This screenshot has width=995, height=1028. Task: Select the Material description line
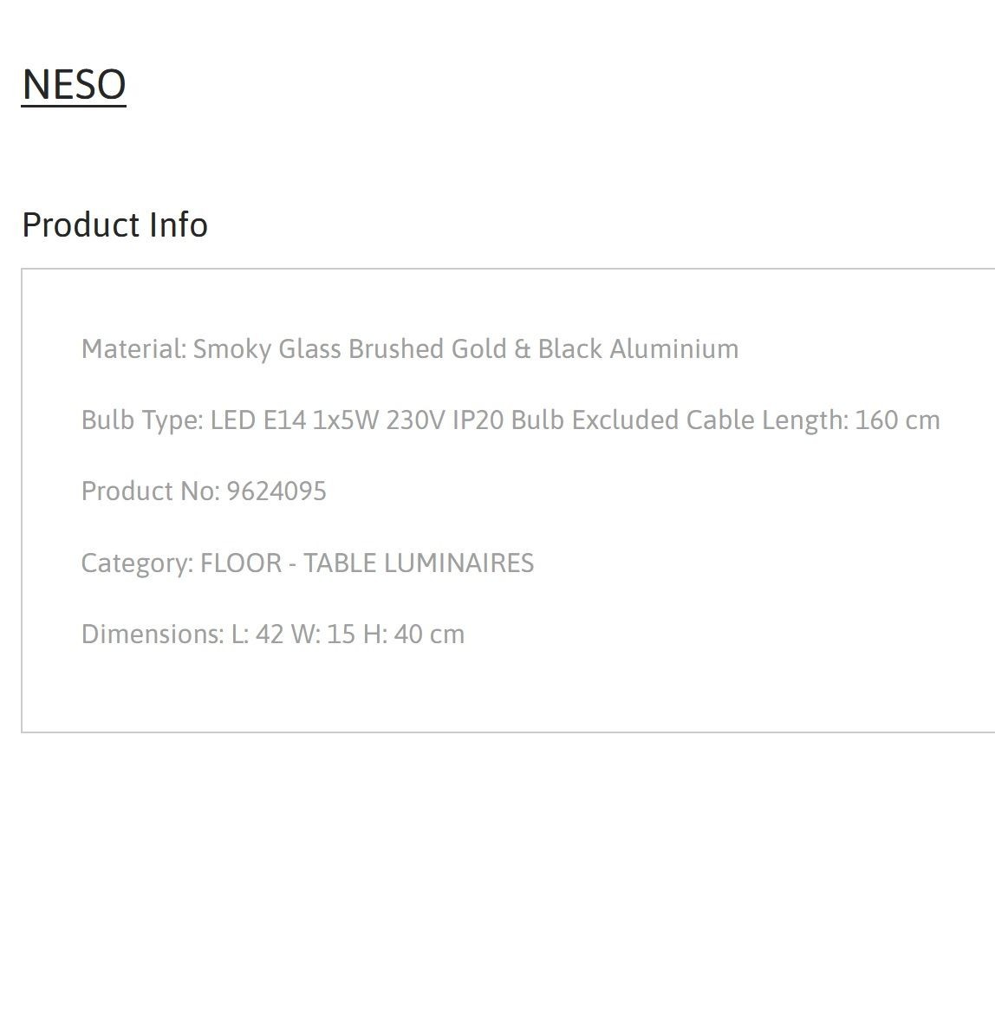click(410, 349)
